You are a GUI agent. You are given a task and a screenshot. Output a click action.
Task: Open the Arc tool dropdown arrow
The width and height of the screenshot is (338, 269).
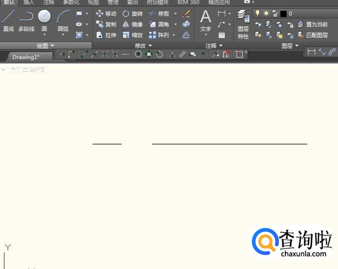coord(63,35)
